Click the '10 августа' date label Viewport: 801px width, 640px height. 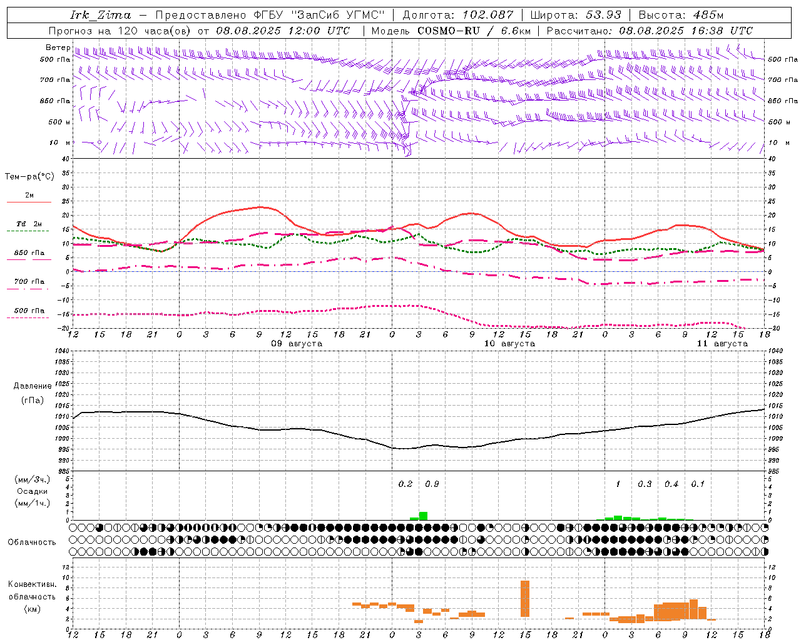pos(509,344)
